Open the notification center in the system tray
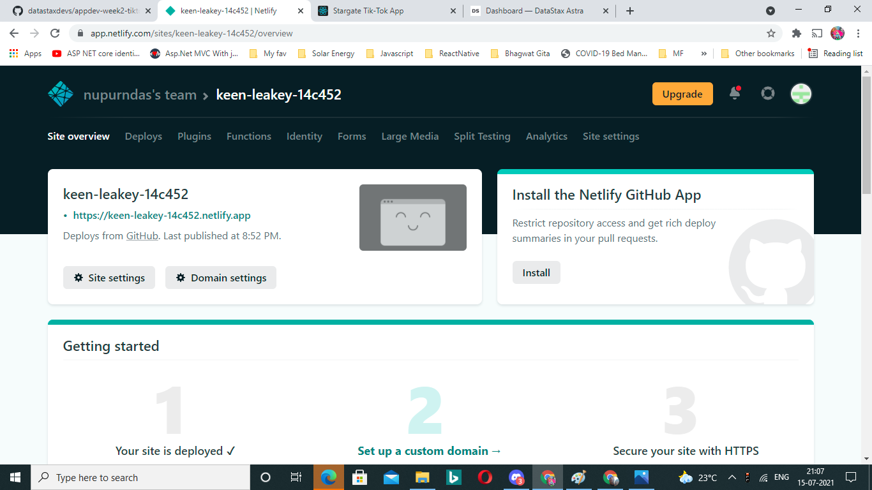Screen dimensions: 872x490 [851, 477]
